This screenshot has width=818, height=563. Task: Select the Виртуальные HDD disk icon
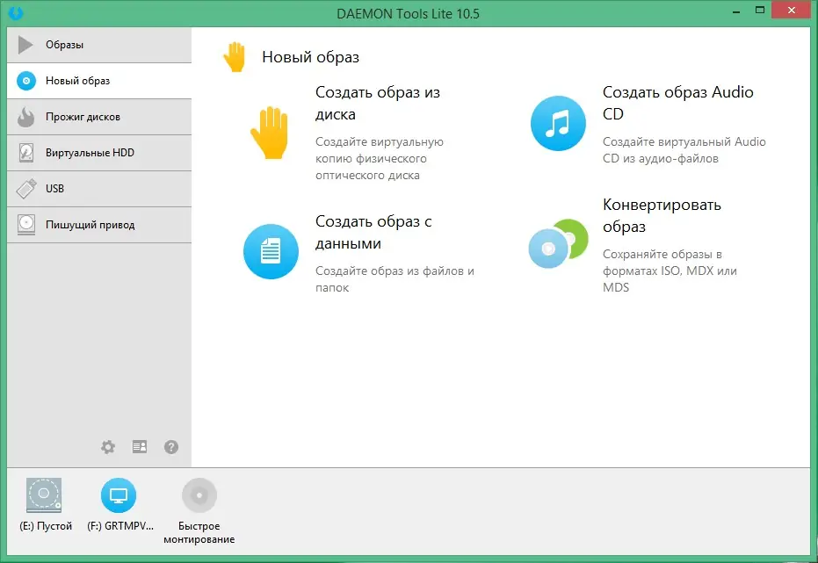point(25,152)
